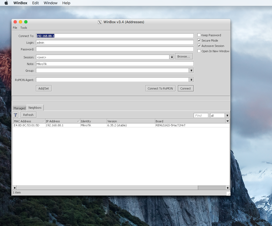Expand the Group dropdown arrow
The height and width of the screenshot is (226, 272).
[x=191, y=70]
